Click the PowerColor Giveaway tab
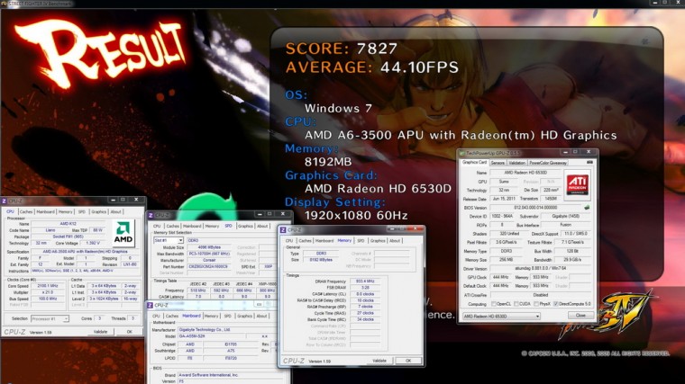The width and height of the screenshot is (685, 384). point(546,163)
